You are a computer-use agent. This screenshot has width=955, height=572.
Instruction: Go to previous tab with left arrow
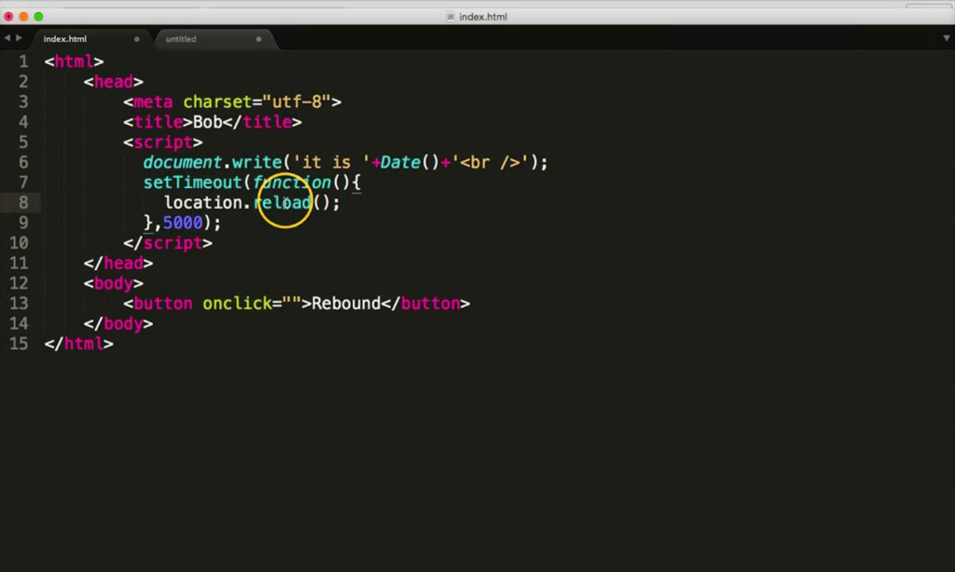tap(7, 37)
